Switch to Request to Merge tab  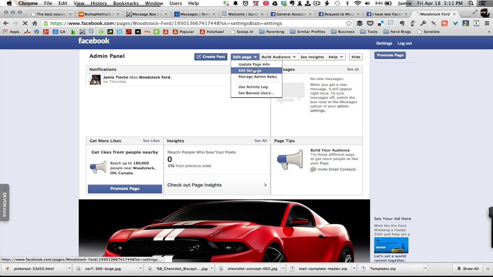tap(339, 14)
